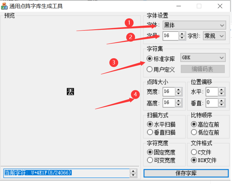Minimize the 通用点阵字库生成工具 window
The height and width of the screenshot is (184, 232).
(179, 6)
